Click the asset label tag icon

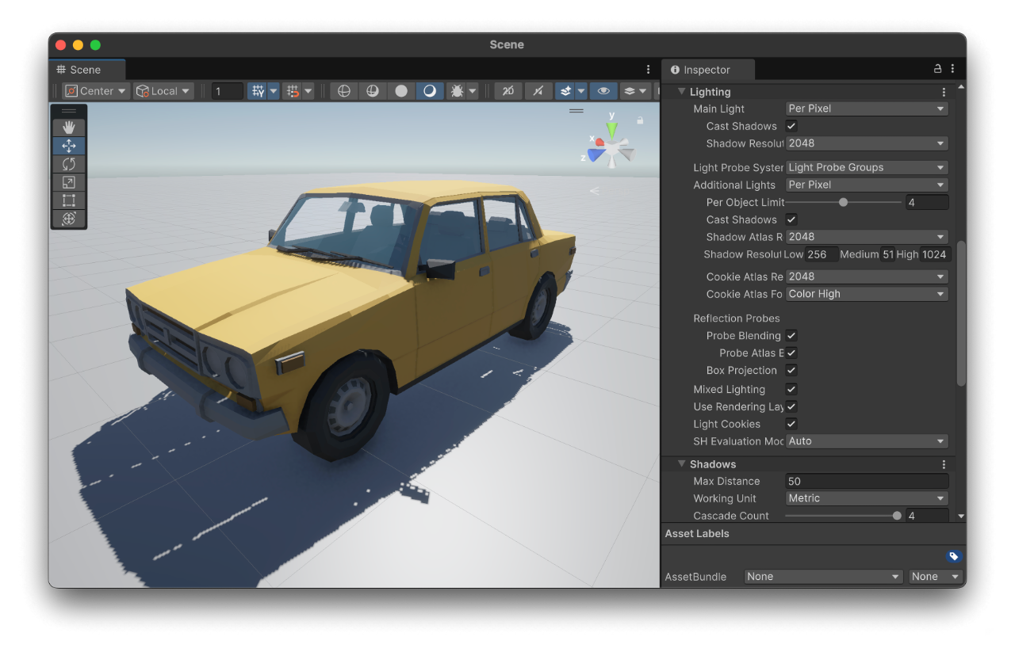(x=954, y=556)
